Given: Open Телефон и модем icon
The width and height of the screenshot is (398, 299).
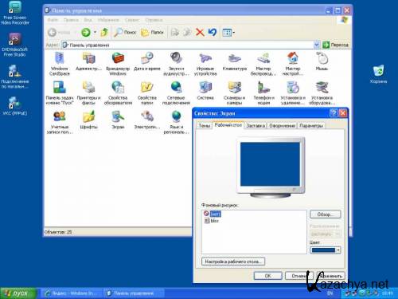Looking at the screenshot, I should click(263, 92).
